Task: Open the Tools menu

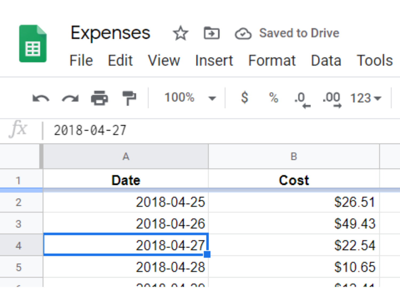Action: pyautogui.click(x=375, y=60)
